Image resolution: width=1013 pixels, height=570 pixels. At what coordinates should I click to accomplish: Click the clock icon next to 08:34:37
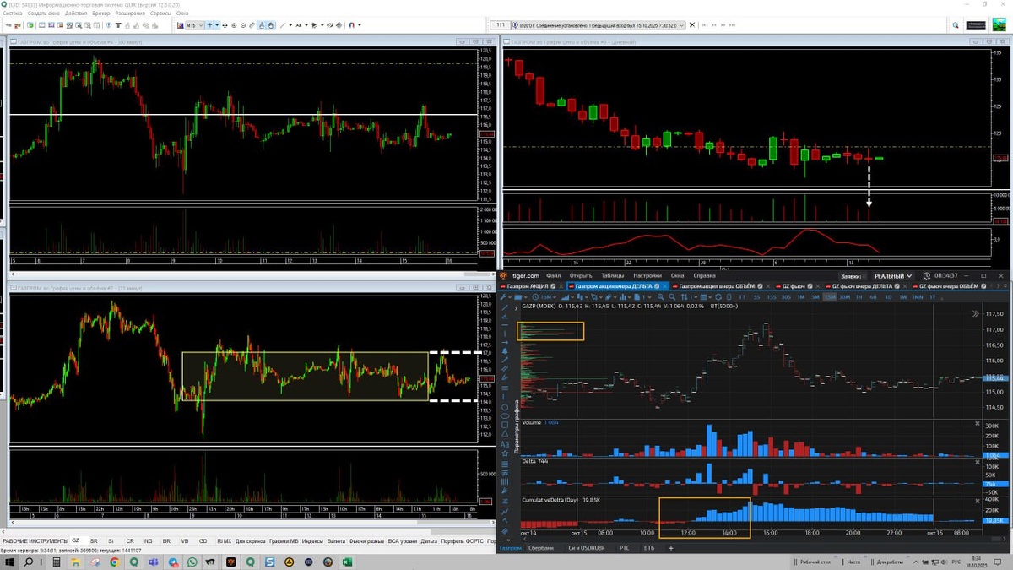pos(926,276)
